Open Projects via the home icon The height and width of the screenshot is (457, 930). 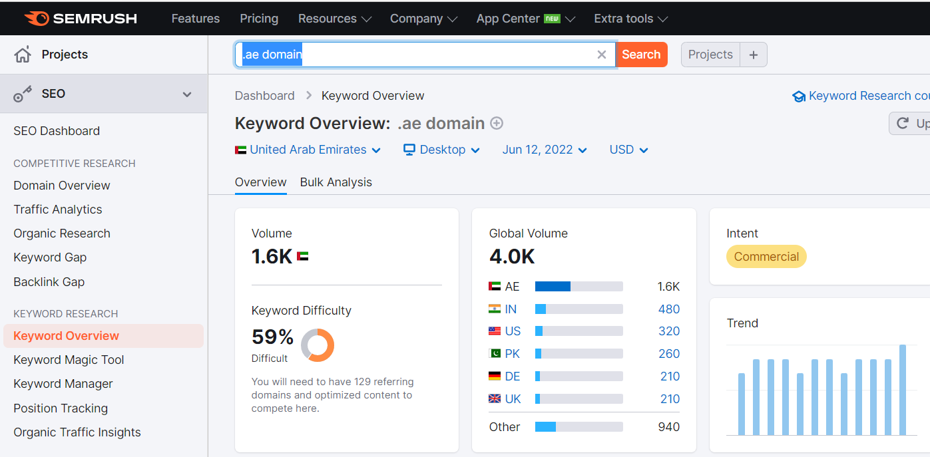[x=23, y=55]
